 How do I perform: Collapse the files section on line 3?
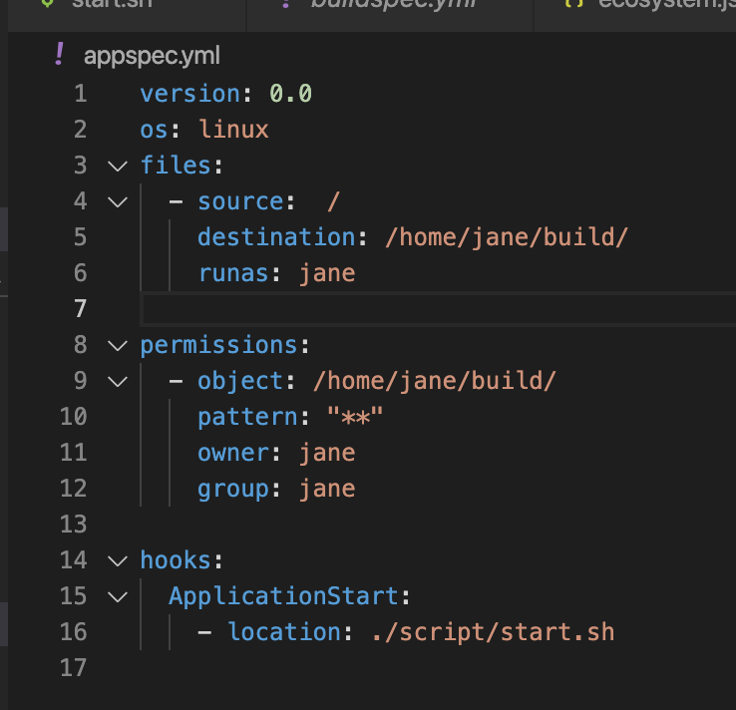coord(118,167)
